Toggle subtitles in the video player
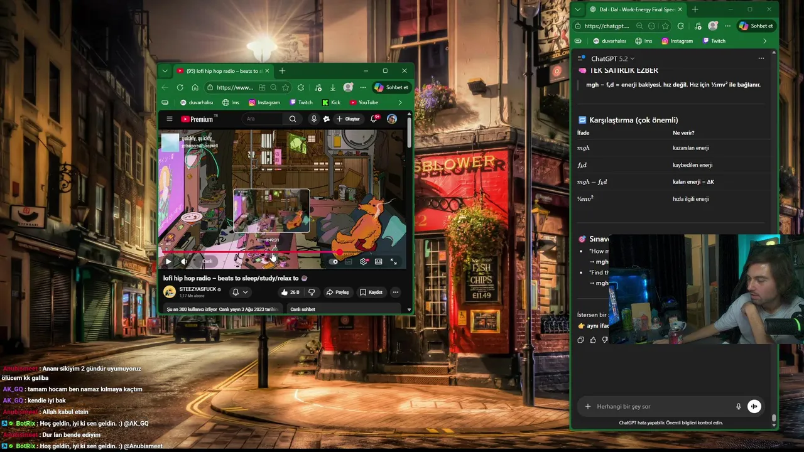This screenshot has height=452, width=804. point(349,261)
